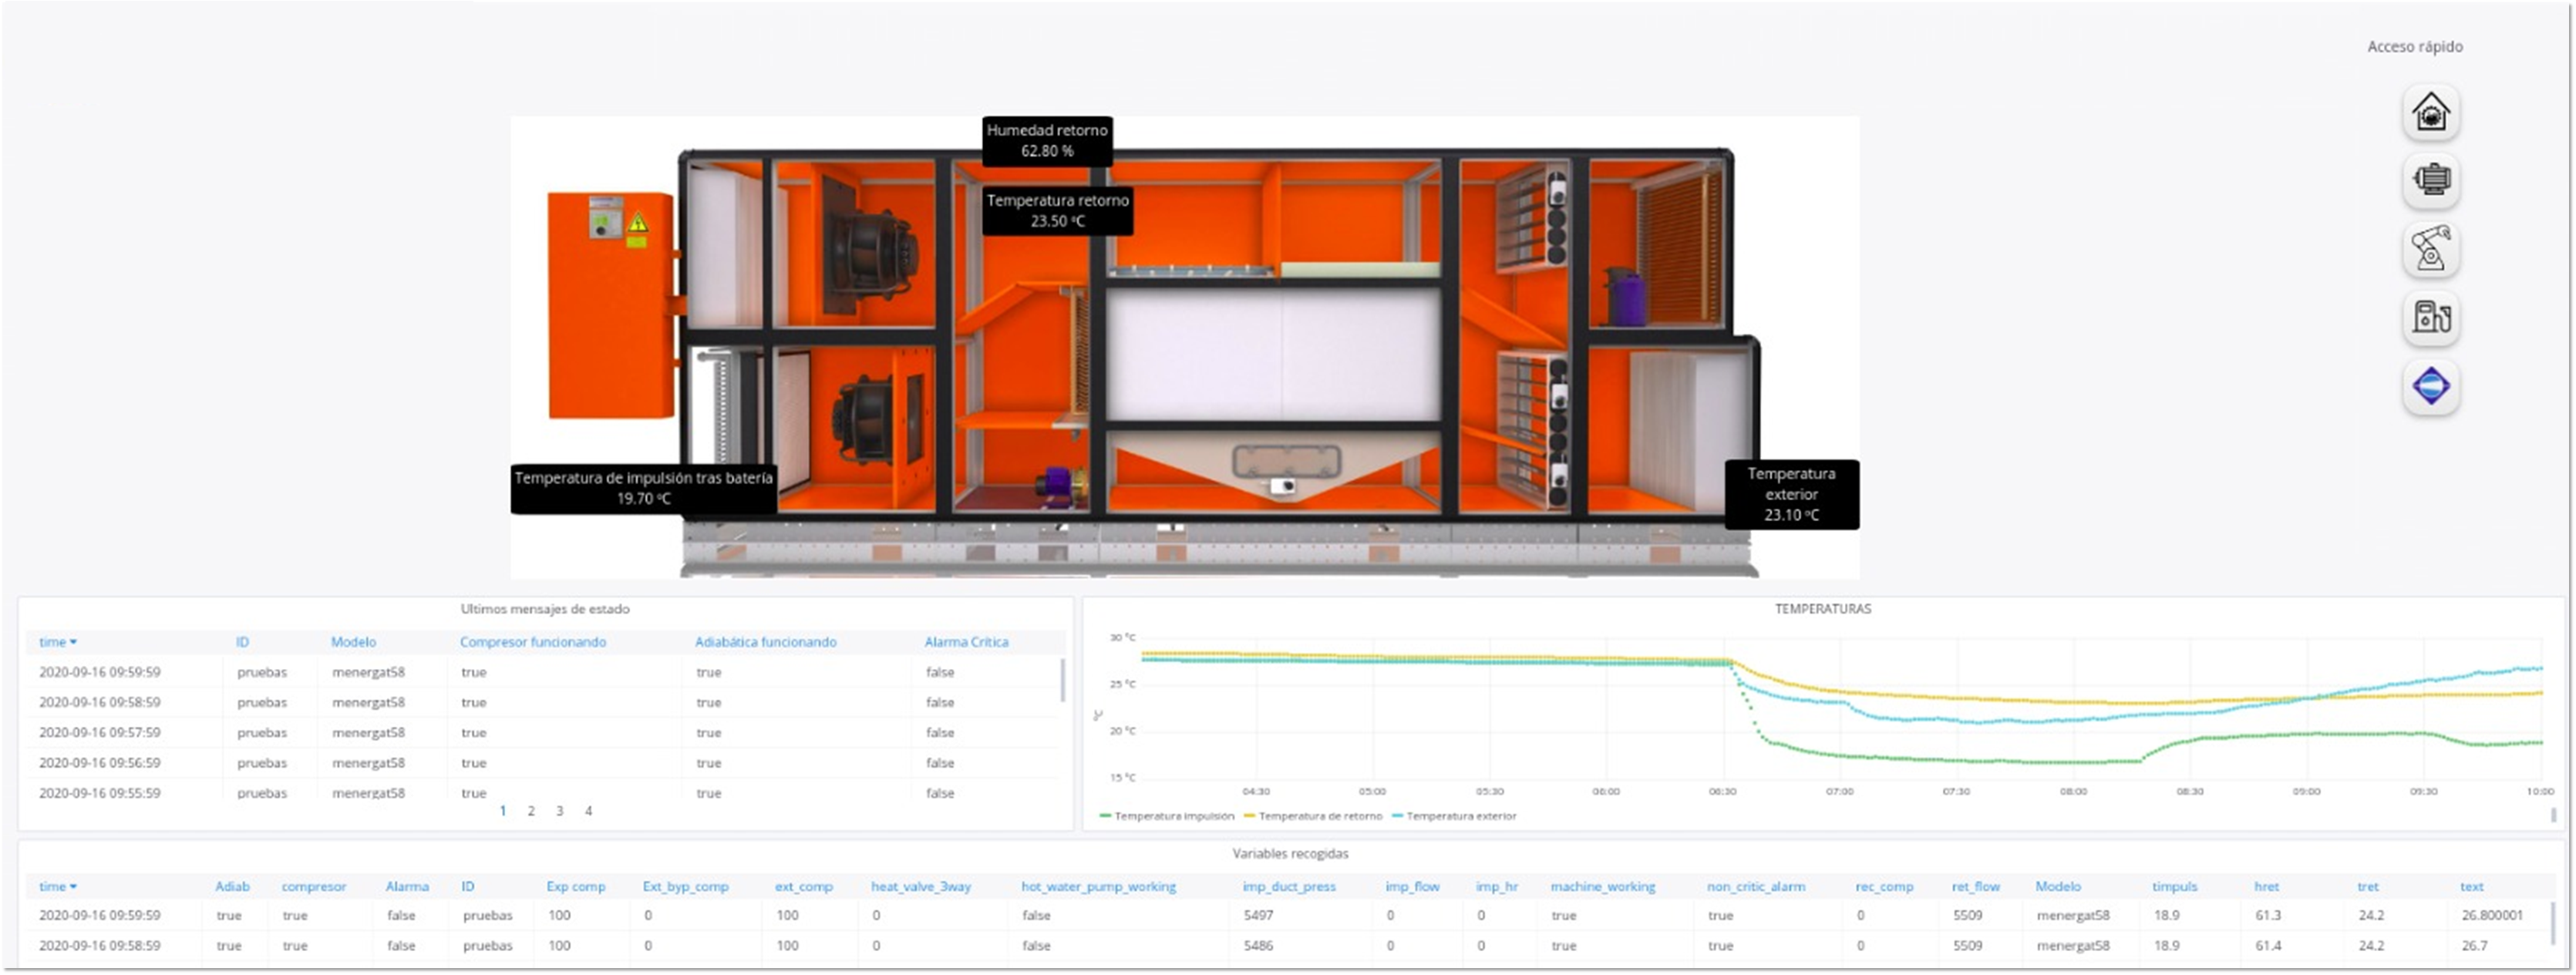The image size is (2576, 975).
Task: Click the Temperatura de impulsión tras batería label
Action: 644,489
